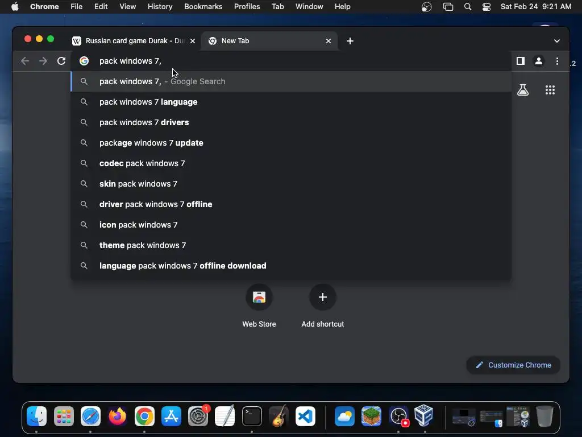The width and height of the screenshot is (582, 437).
Task: Open the File menu
Action: click(x=77, y=6)
